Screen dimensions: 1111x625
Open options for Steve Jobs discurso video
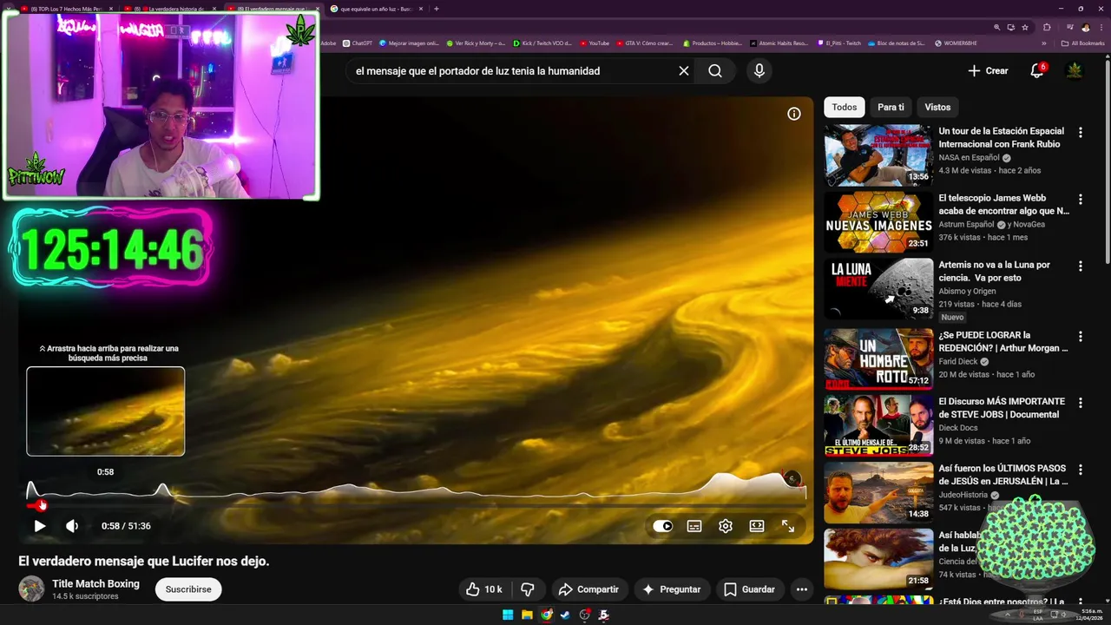1081,403
